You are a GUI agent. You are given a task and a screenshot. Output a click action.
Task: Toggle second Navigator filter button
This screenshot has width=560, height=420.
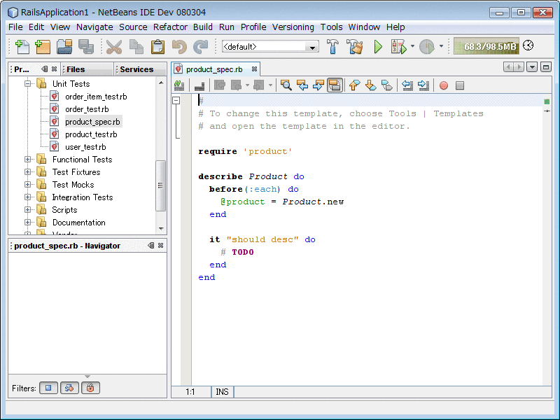69,388
